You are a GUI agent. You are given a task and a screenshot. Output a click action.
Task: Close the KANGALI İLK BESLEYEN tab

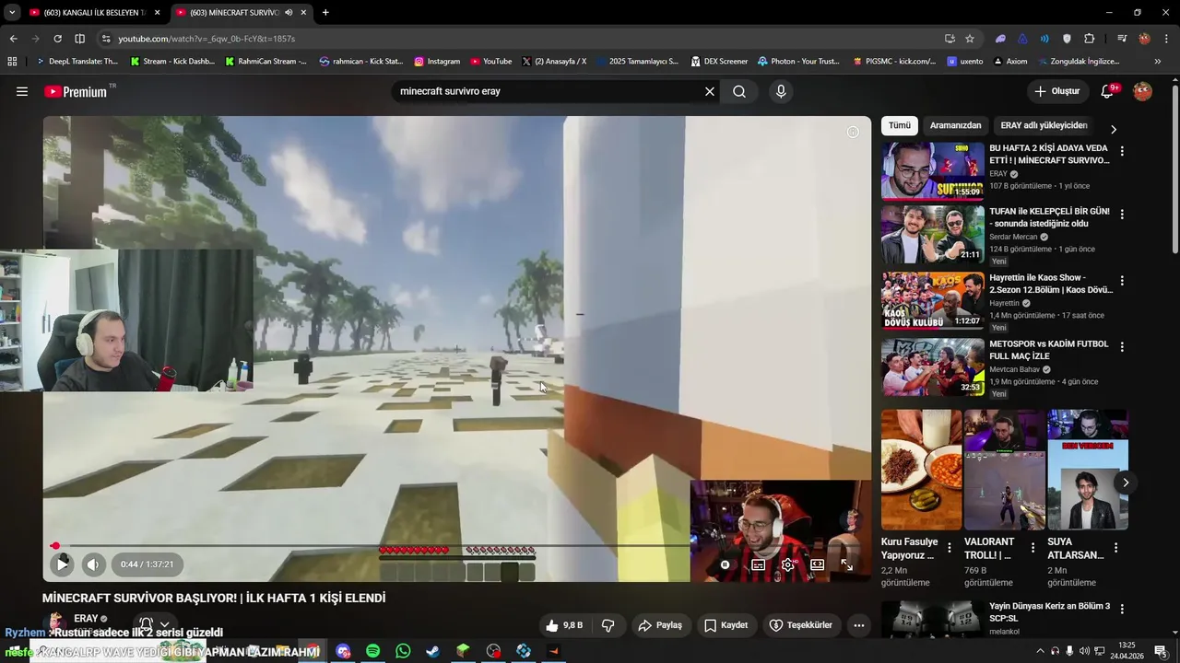pyautogui.click(x=157, y=13)
